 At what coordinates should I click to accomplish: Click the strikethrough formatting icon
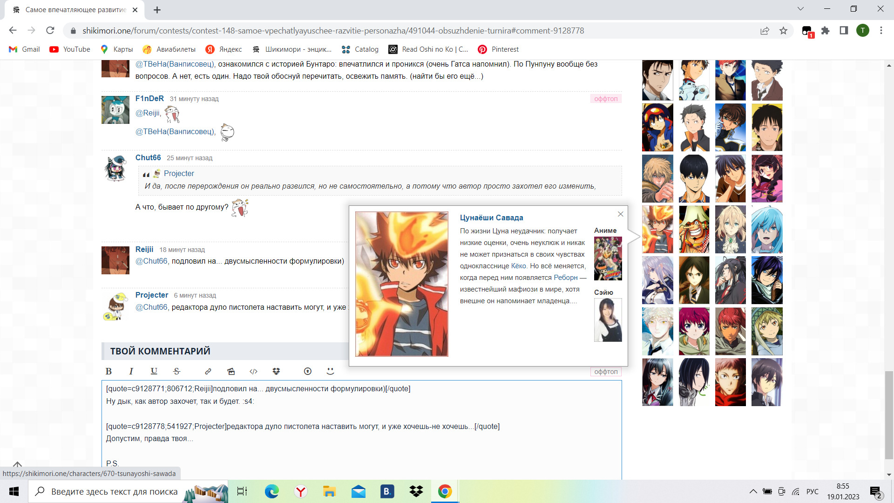176,371
